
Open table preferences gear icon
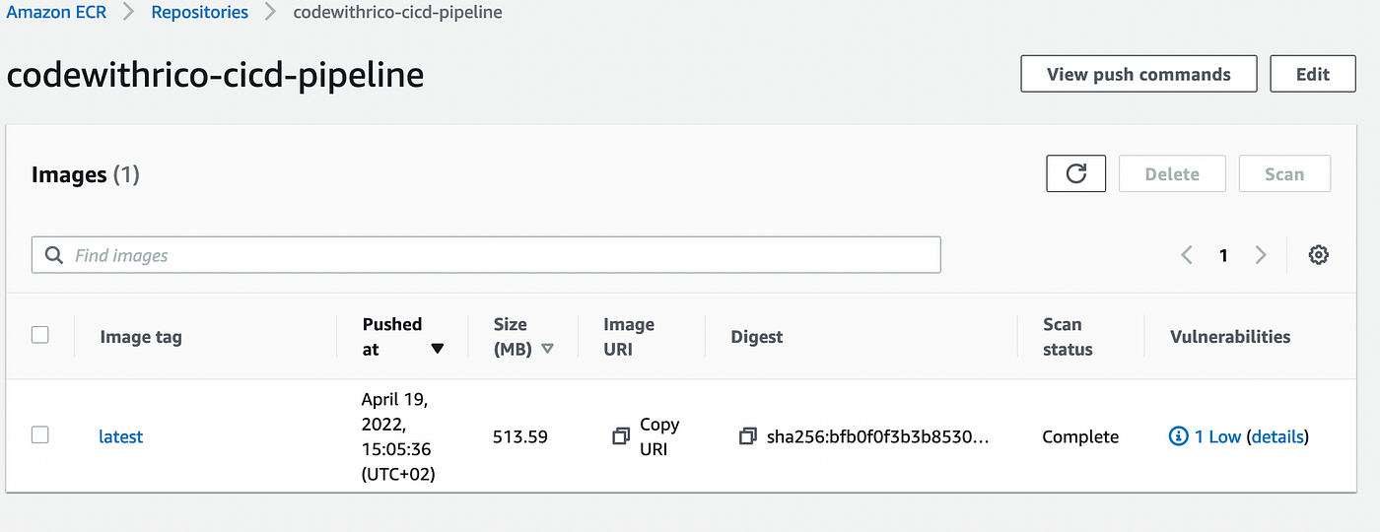coord(1318,255)
